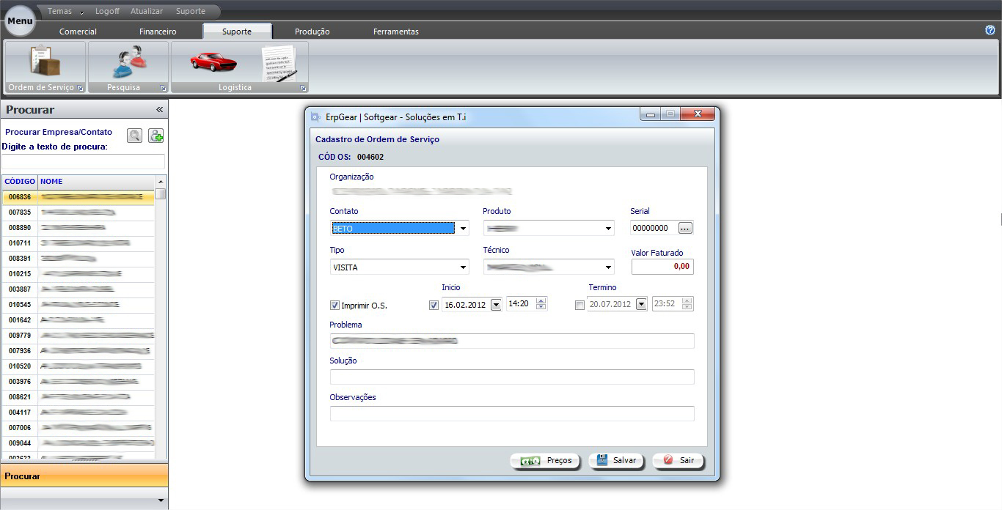Toggle the Inicio date checkbox
This screenshot has width=1002, height=510.
[x=434, y=306]
